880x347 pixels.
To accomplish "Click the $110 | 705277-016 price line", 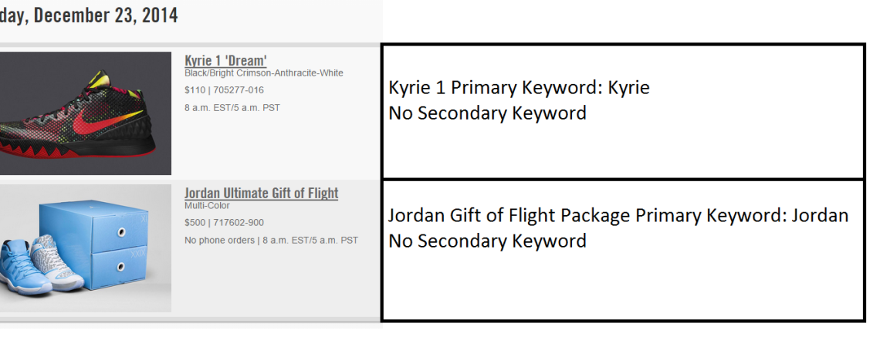I will [224, 90].
